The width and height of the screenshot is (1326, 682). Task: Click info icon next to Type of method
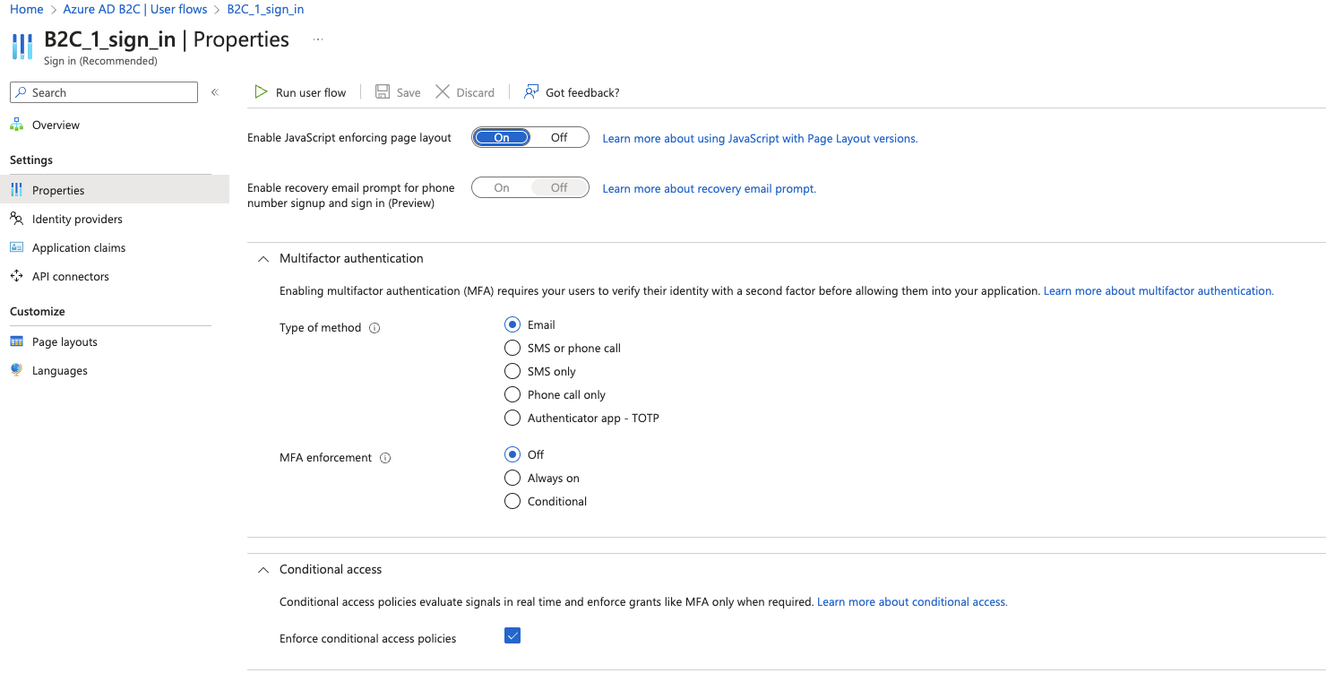(375, 328)
